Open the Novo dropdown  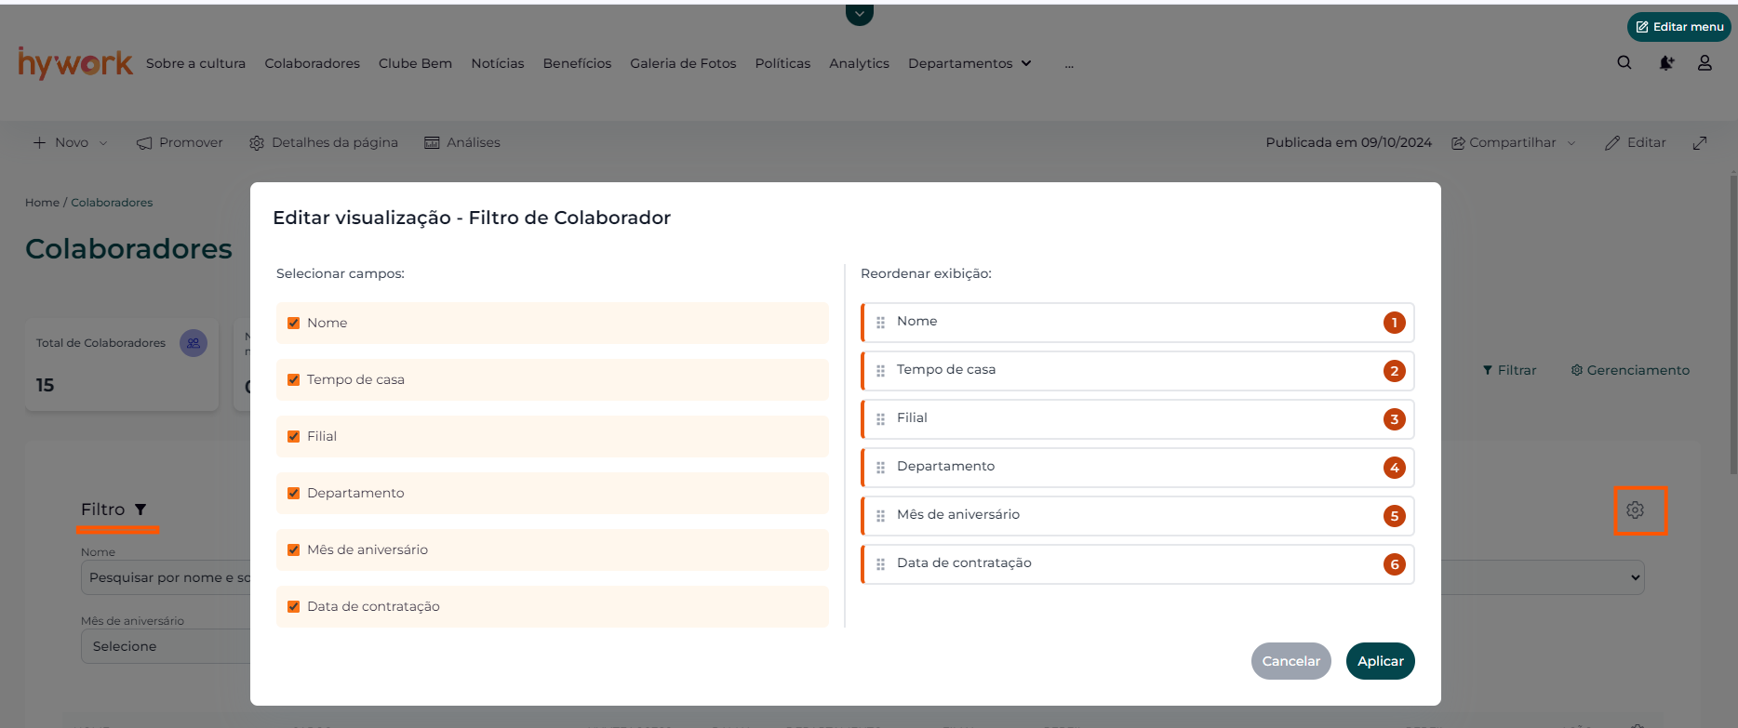point(71,143)
